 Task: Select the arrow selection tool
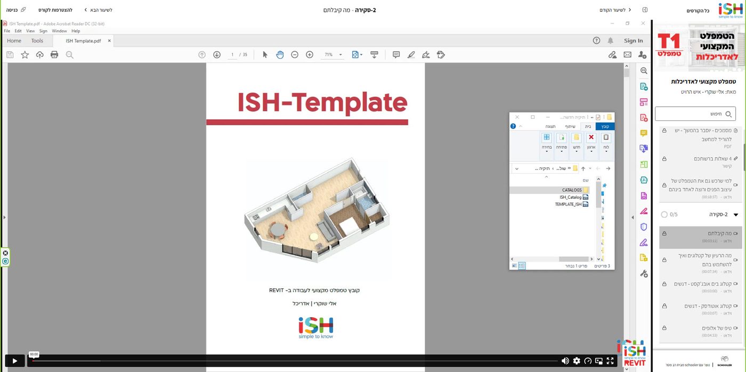(265, 54)
